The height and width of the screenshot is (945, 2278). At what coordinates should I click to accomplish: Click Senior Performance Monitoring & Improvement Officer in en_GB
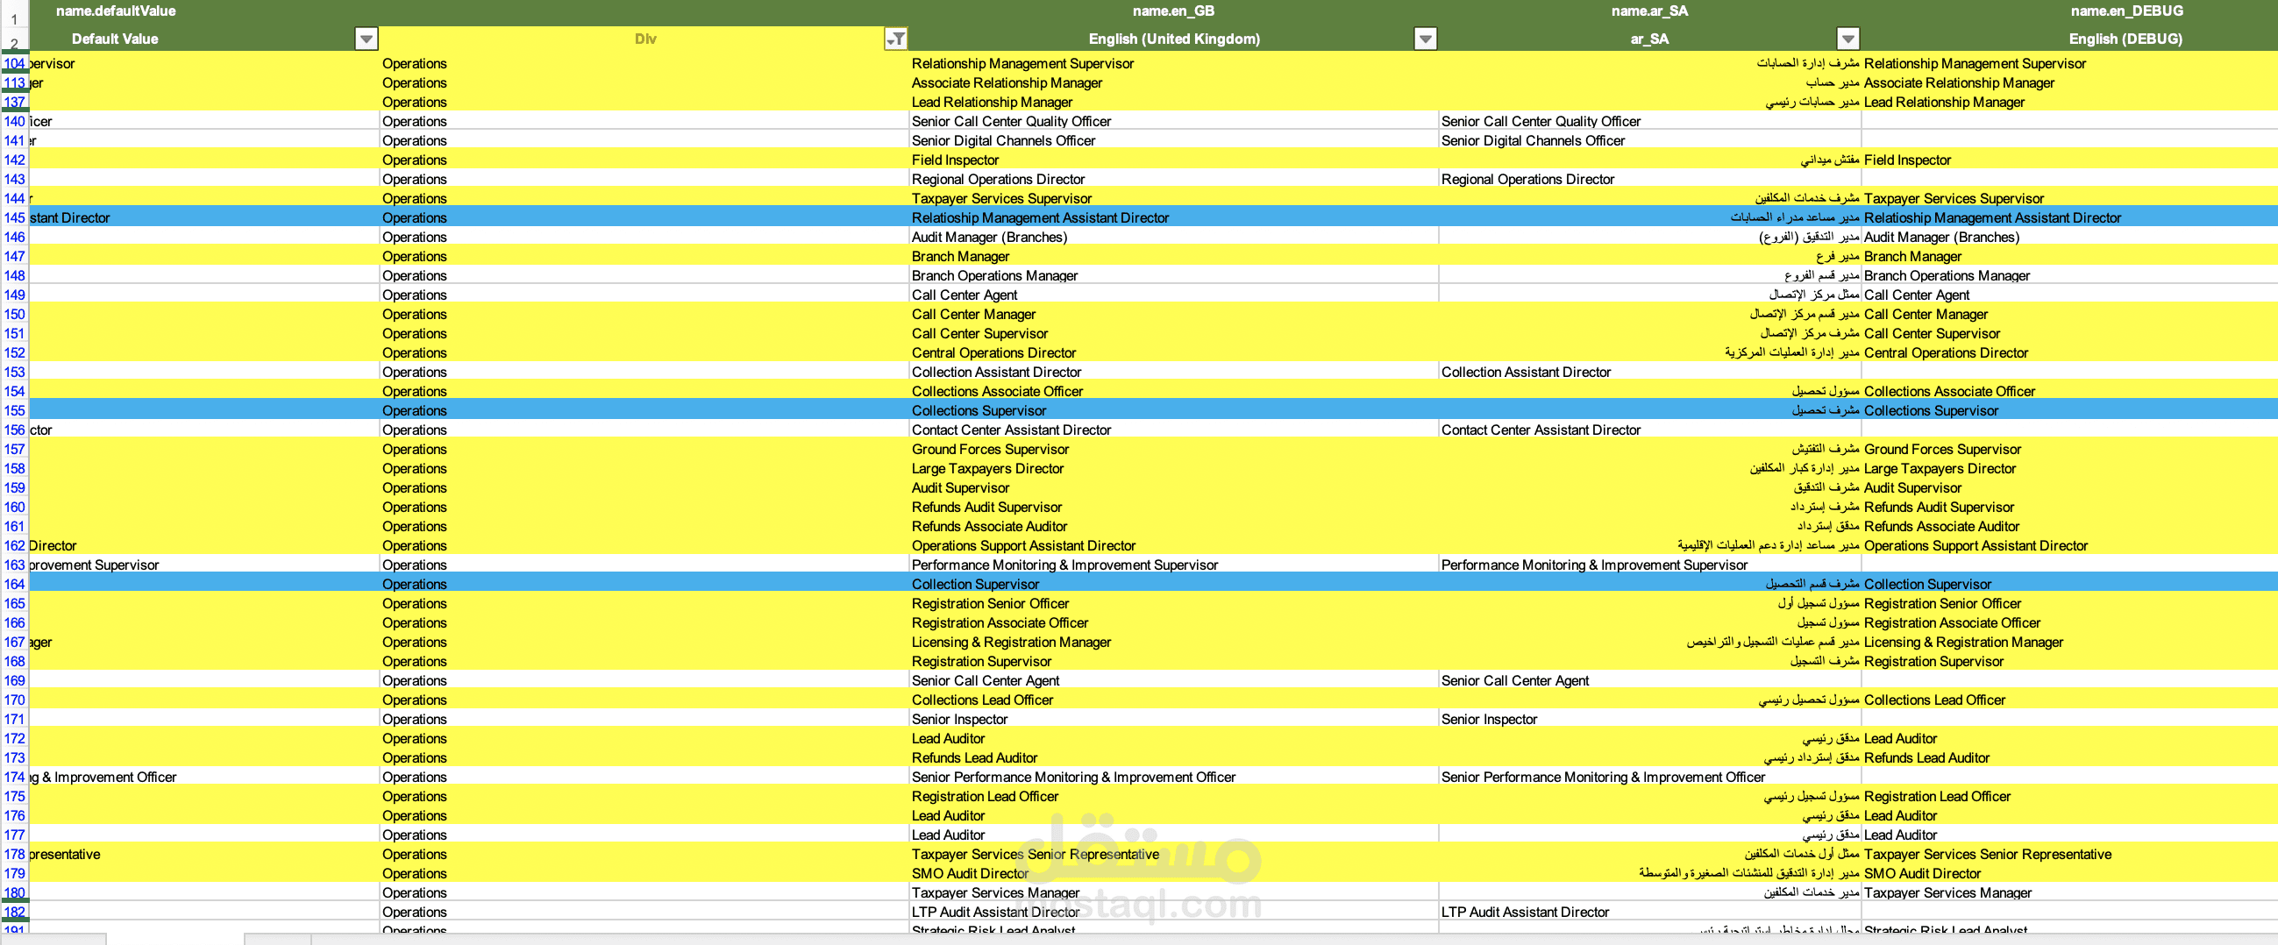[1072, 777]
